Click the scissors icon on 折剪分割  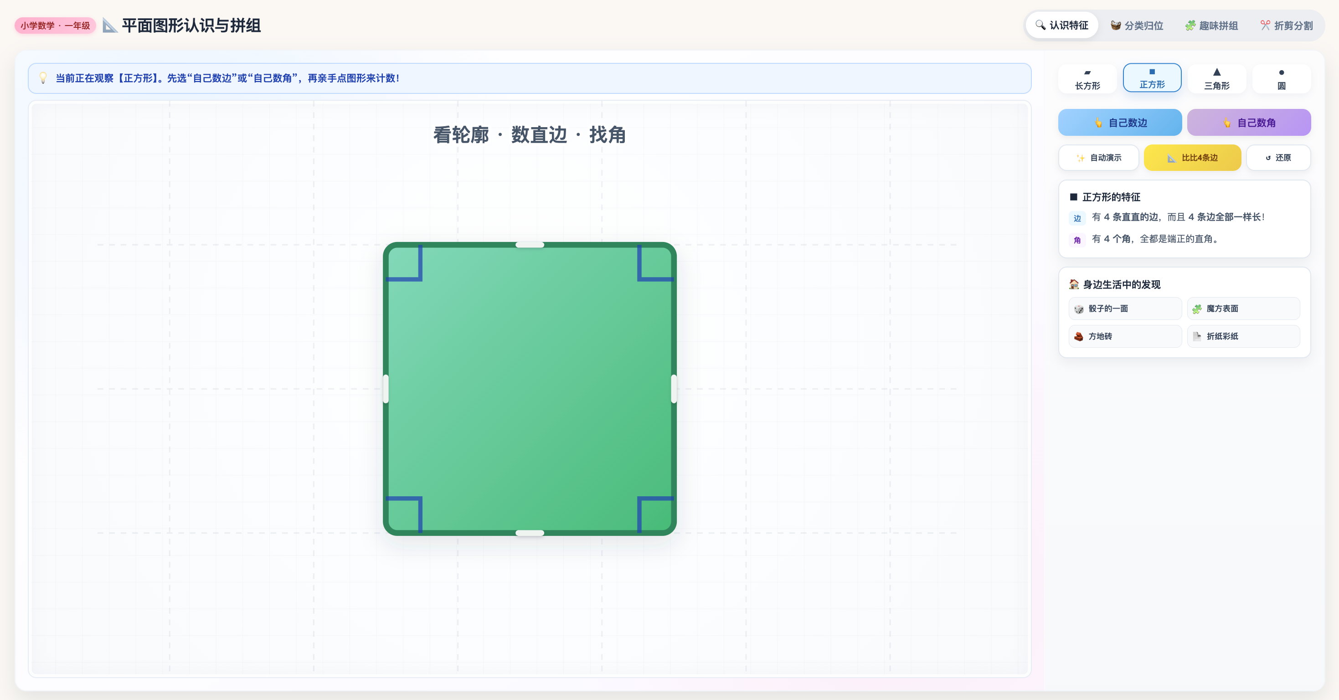click(1265, 25)
